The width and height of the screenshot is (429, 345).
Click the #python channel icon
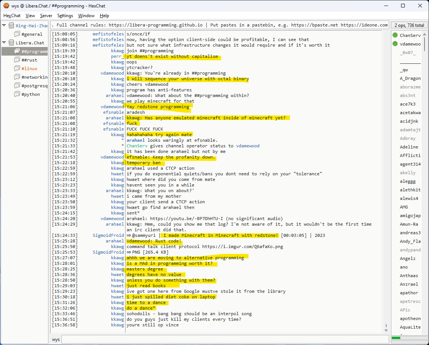pyautogui.click(x=17, y=94)
